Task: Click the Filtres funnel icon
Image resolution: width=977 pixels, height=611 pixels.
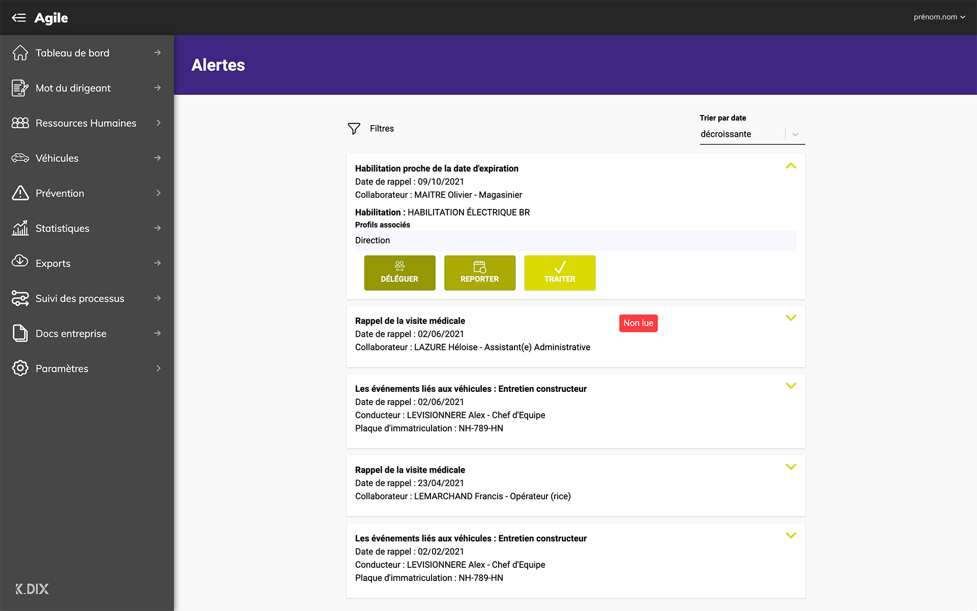Action: (x=354, y=129)
